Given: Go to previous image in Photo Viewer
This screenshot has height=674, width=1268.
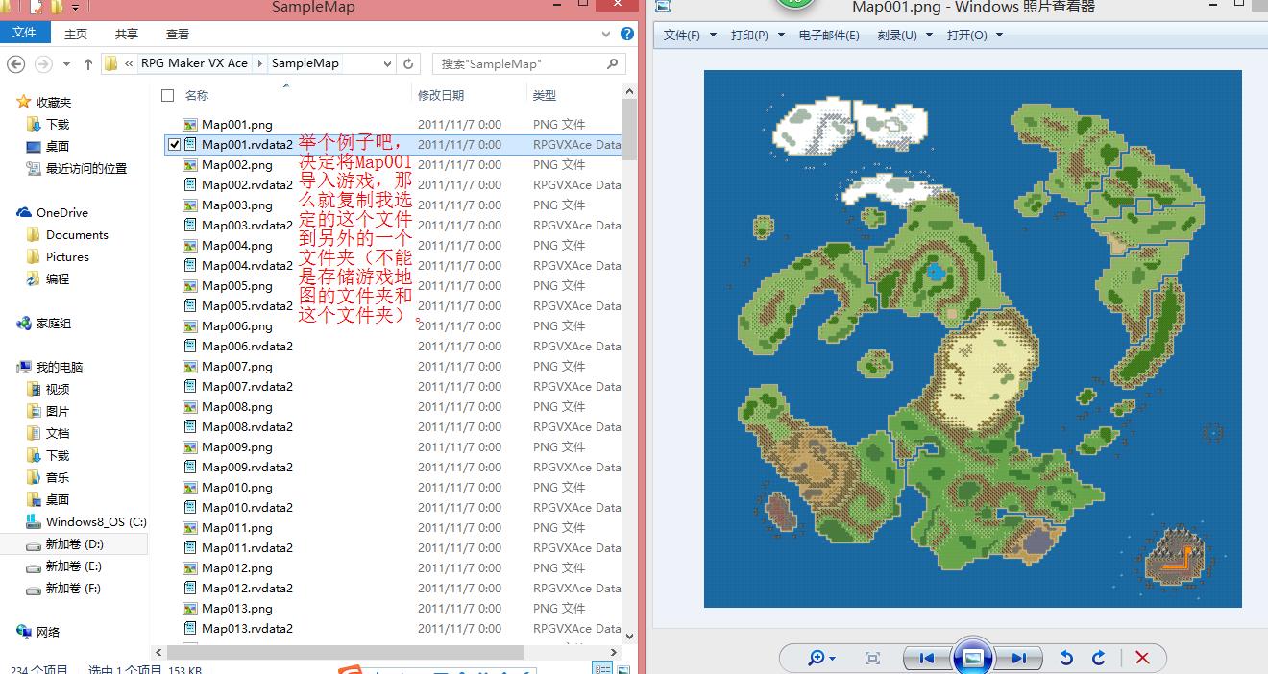Looking at the screenshot, I should coord(926,658).
